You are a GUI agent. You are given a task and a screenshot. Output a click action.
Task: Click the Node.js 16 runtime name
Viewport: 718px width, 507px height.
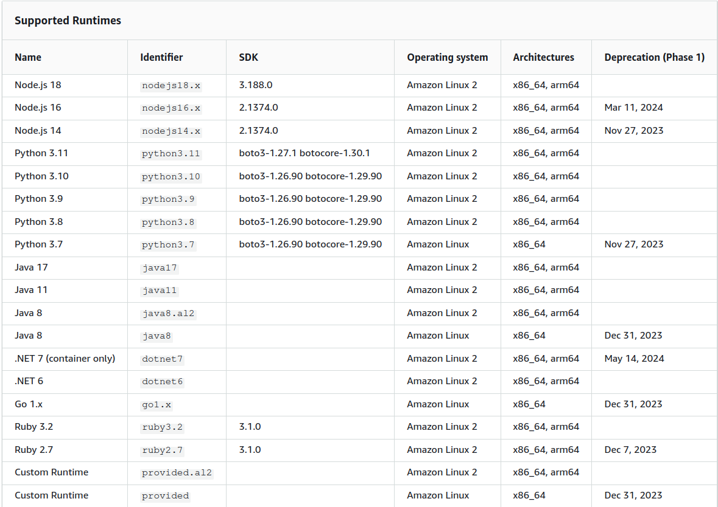38,108
